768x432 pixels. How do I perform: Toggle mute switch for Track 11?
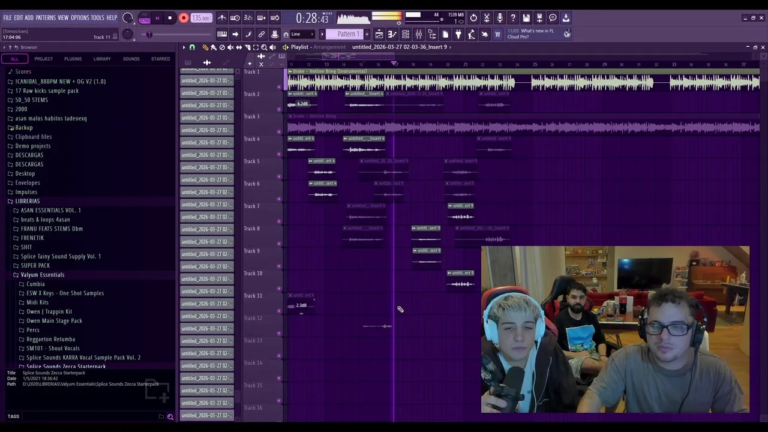tap(279, 311)
